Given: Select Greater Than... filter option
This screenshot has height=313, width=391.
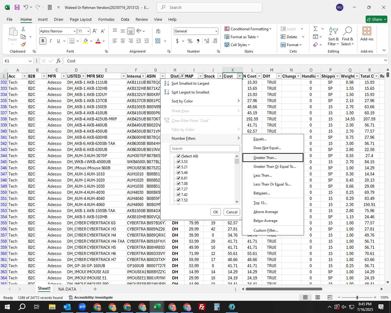Looking at the screenshot, I should click(273, 158).
